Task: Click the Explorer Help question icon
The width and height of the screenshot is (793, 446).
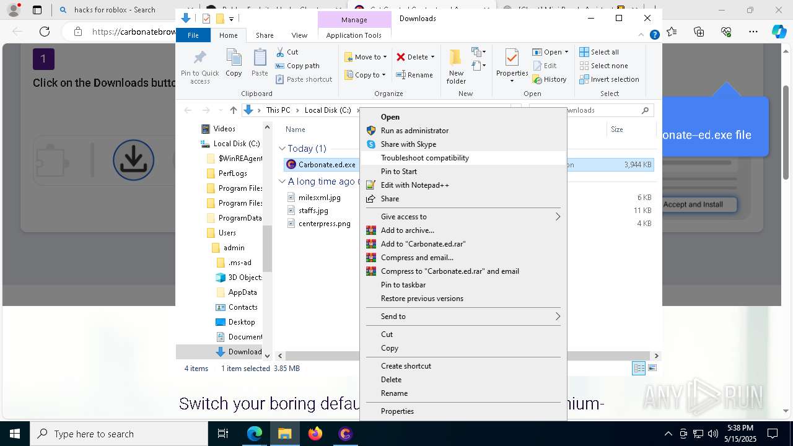Action: point(654,35)
